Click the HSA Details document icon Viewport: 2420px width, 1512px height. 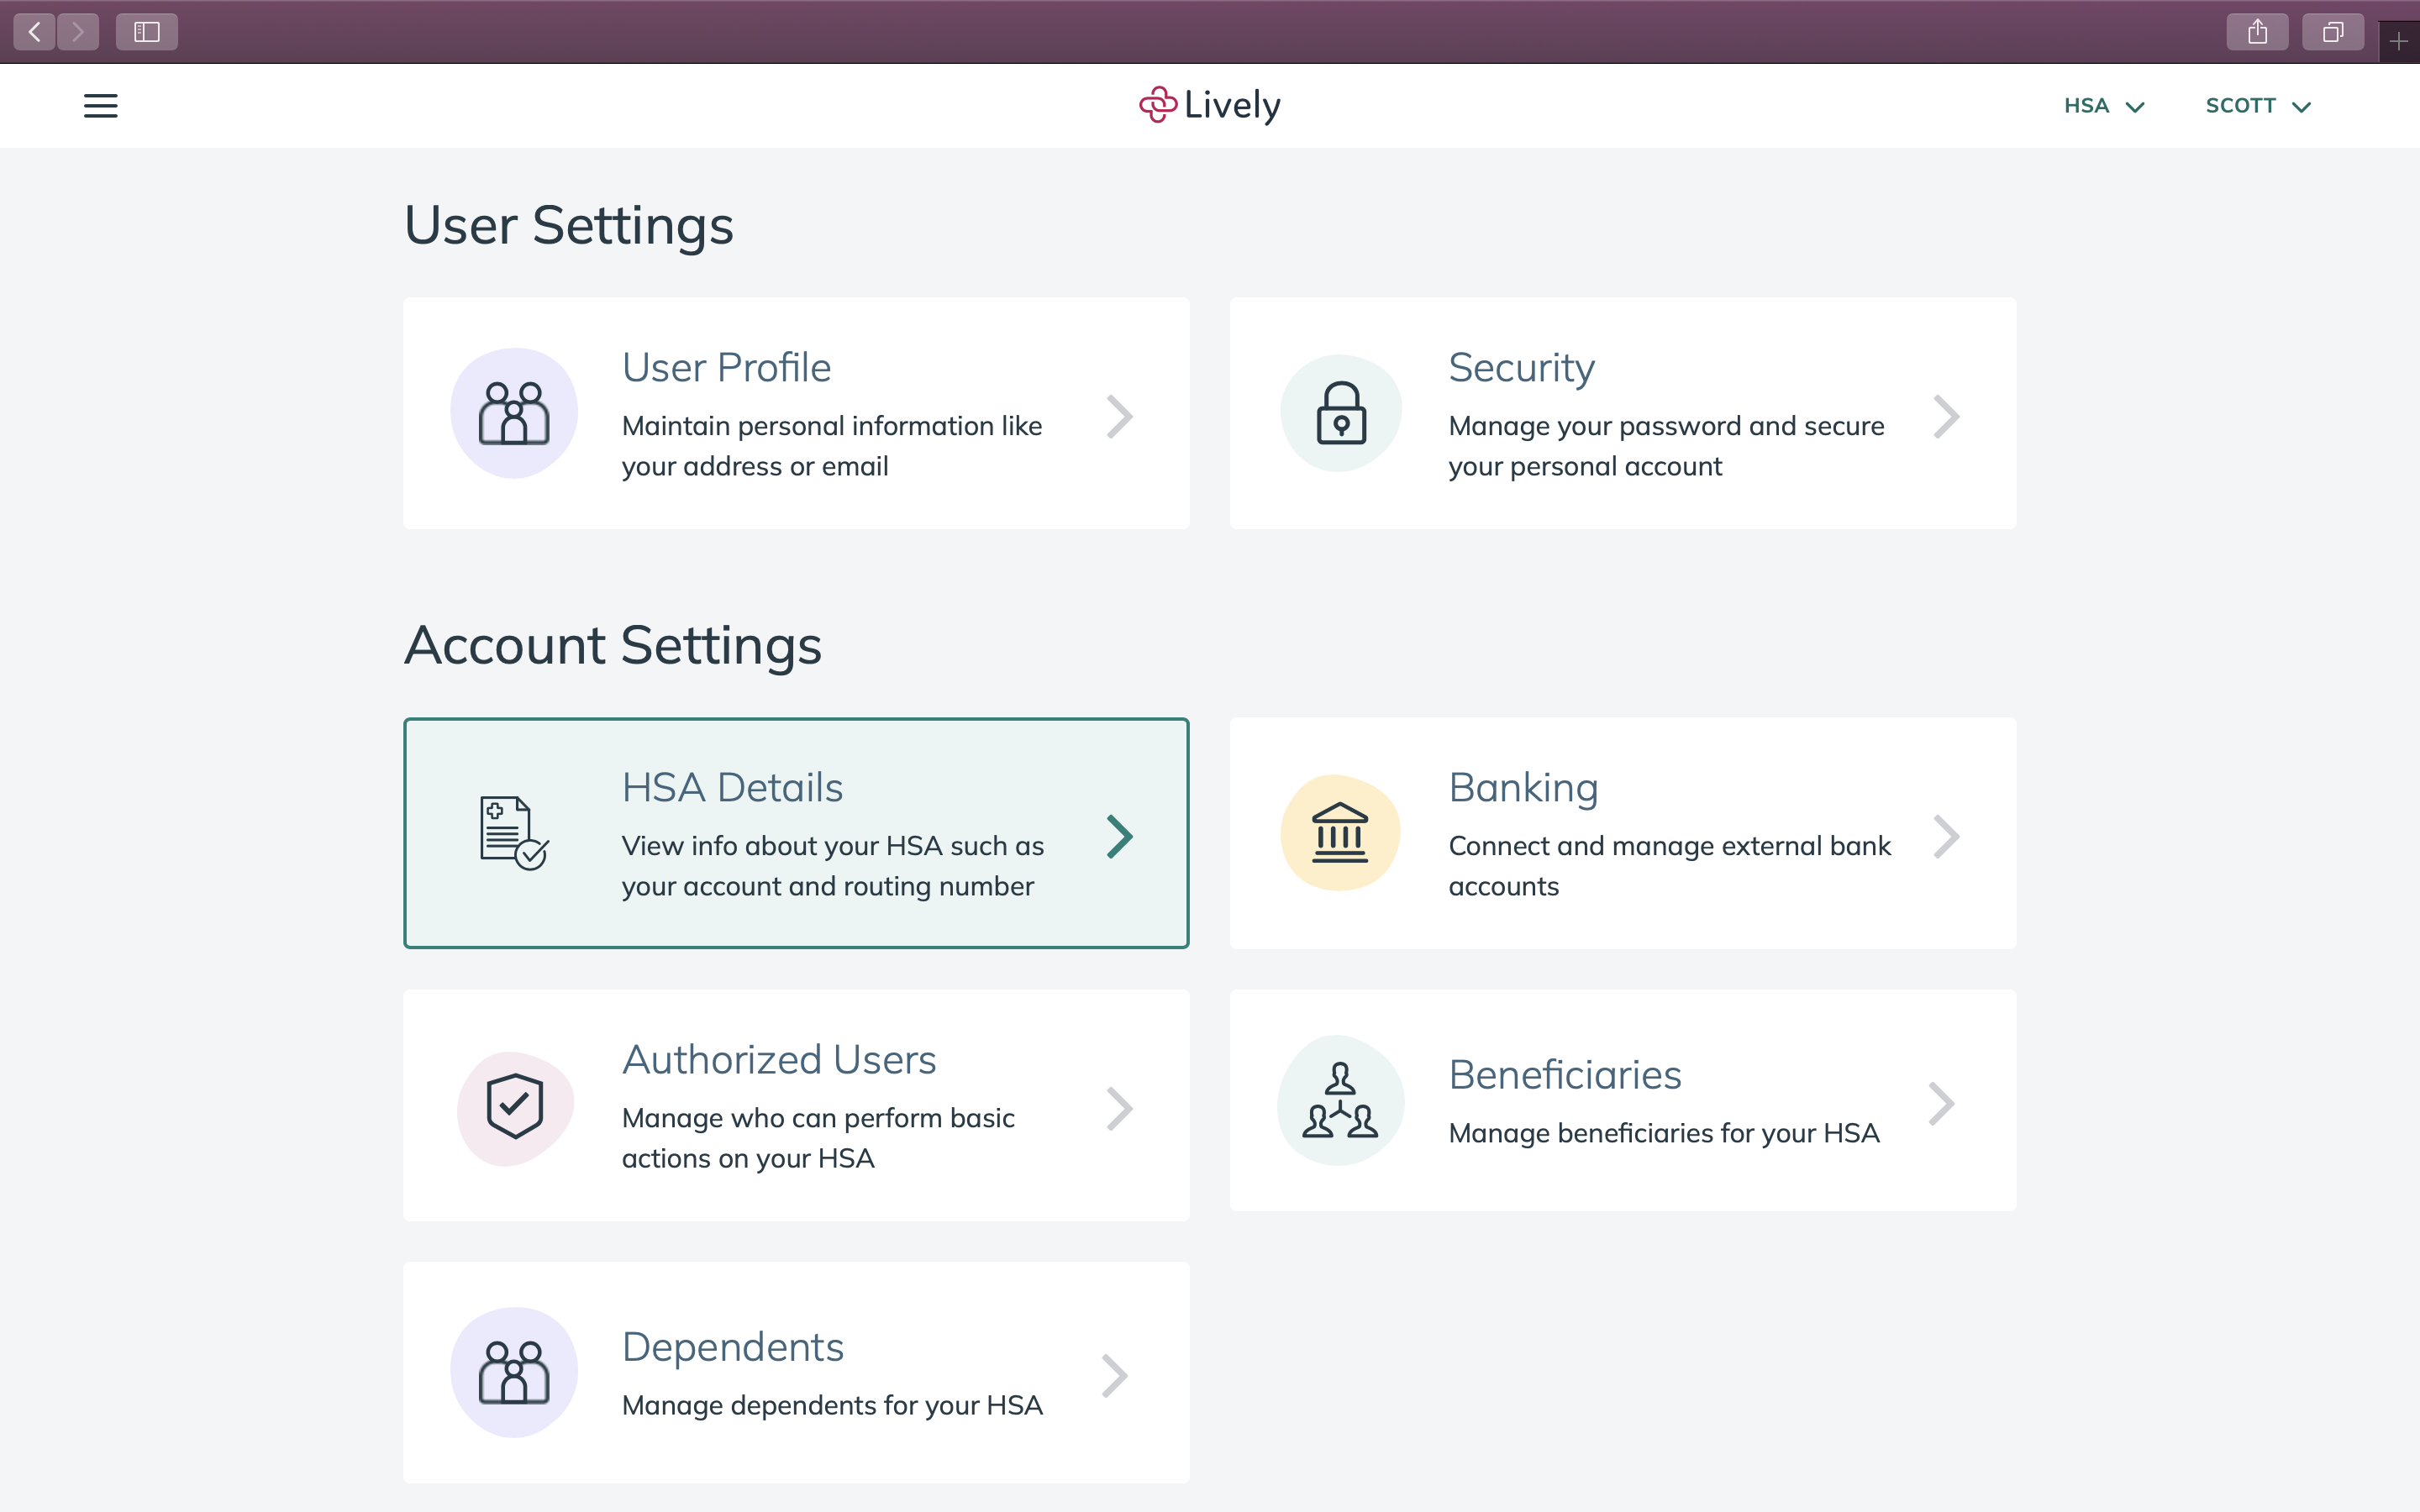tap(514, 833)
